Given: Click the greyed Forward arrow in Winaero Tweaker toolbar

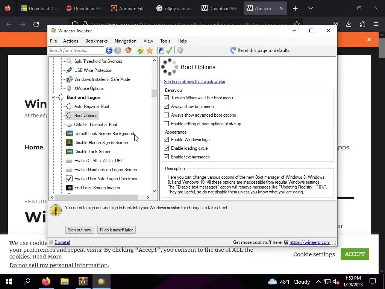Looking at the screenshot, I should click(x=118, y=50).
